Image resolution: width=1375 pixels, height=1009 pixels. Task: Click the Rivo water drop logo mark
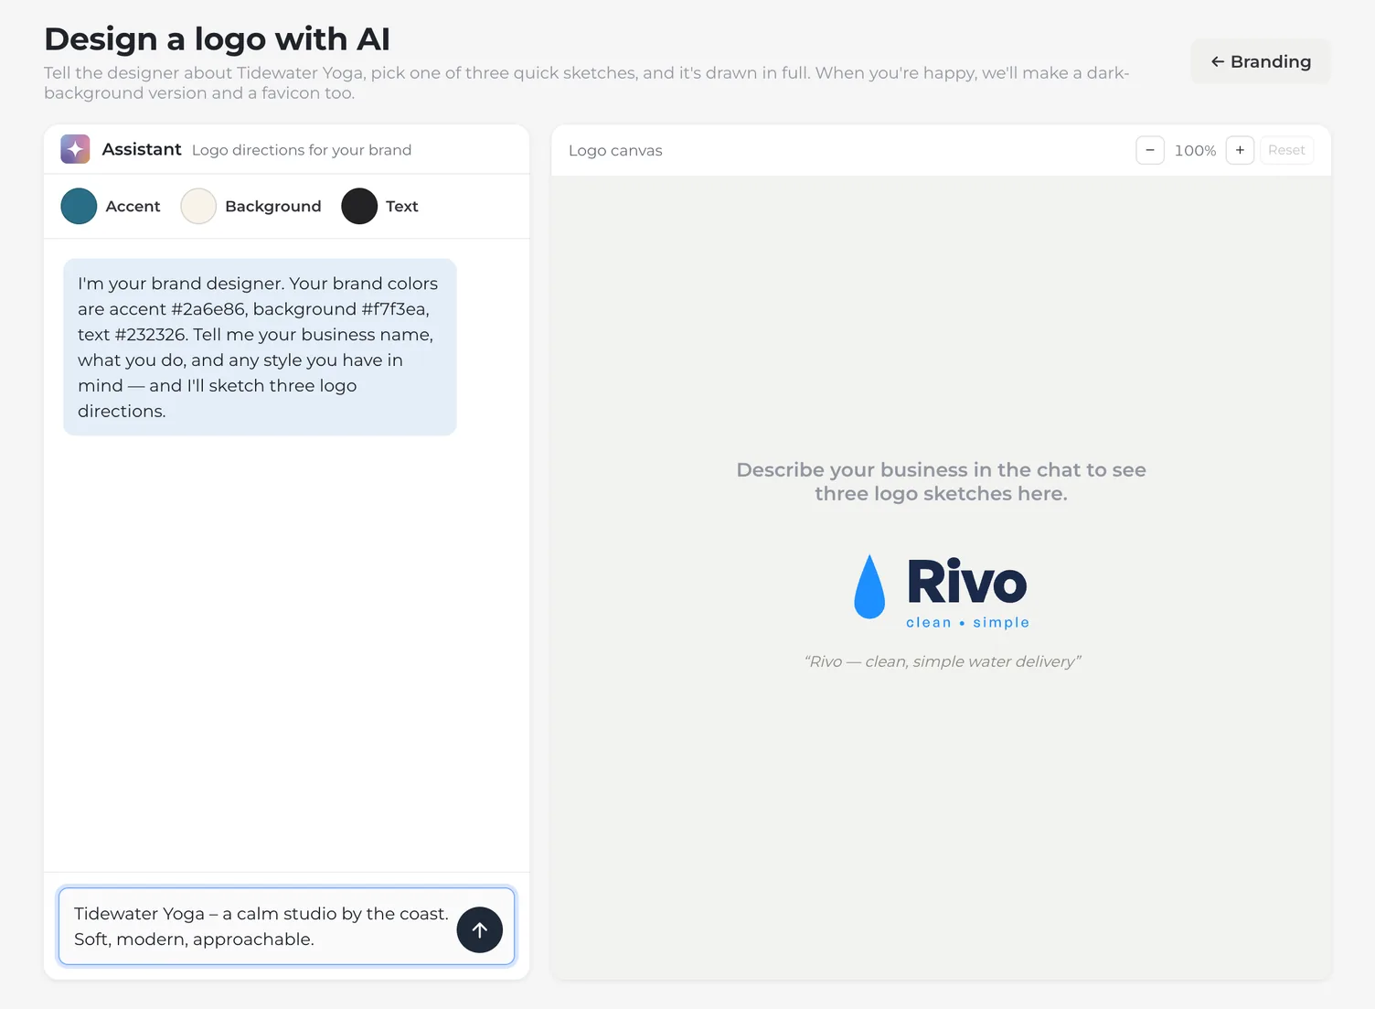pos(869,587)
